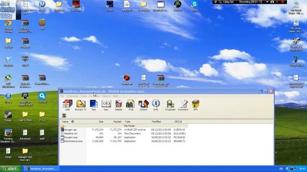Click the SFX toolbar icon

click(x=195, y=105)
